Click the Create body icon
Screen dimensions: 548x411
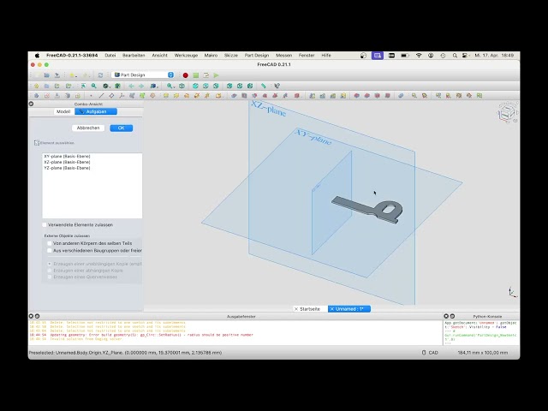click(x=36, y=95)
